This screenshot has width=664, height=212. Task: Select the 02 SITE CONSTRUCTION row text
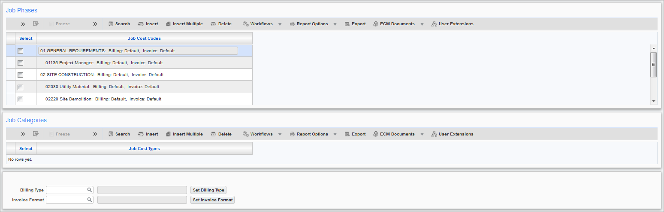point(102,75)
